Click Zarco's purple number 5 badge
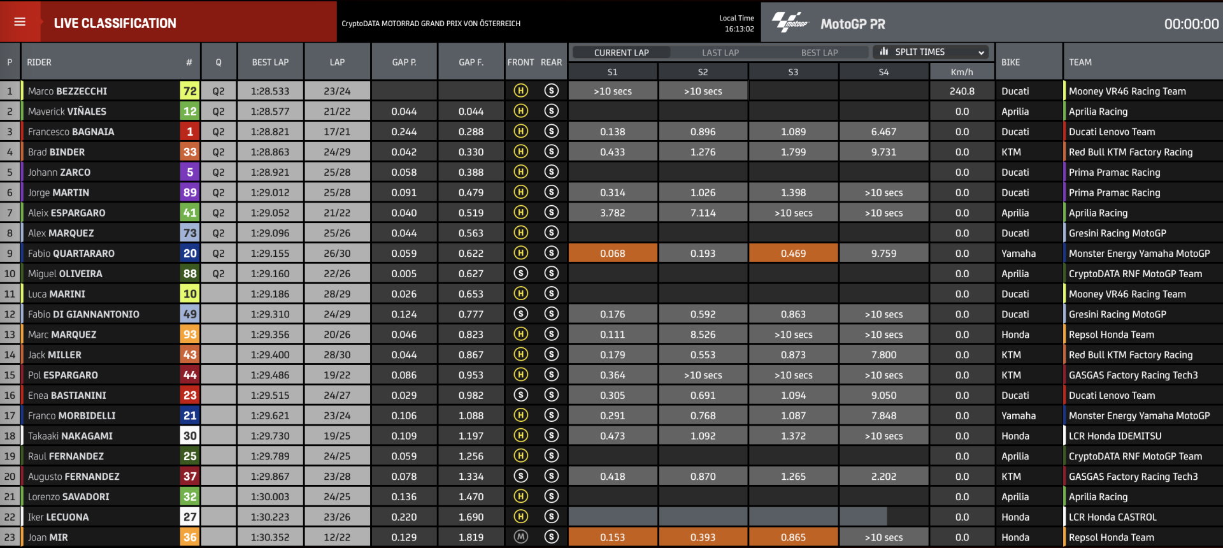This screenshot has height=548, width=1223. click(x=190, y=172)
